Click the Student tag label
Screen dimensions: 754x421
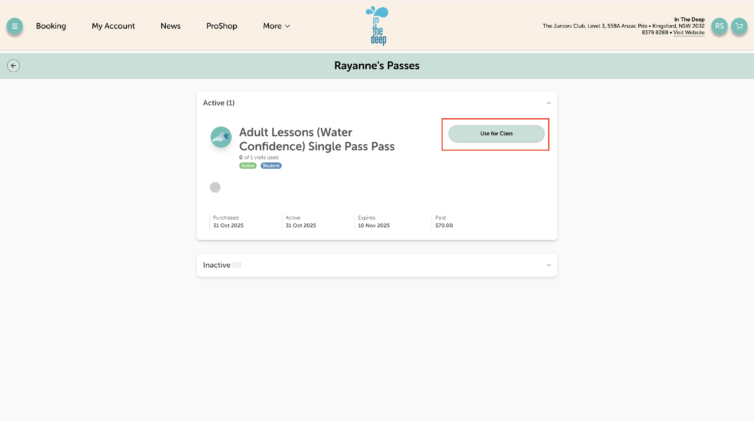coord(271,166)
